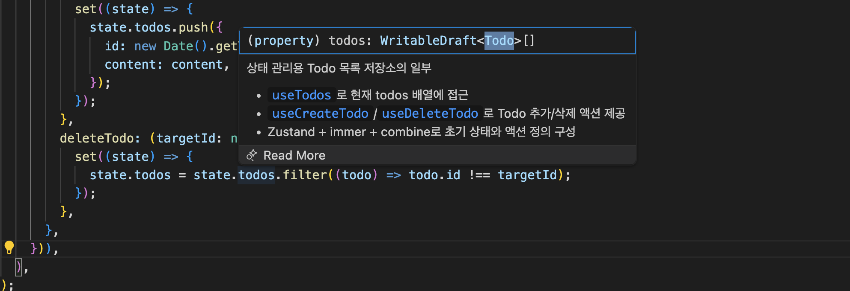The image size is (850, 291).
Task: Click the deleteTodo property name
Action: (x=97, y=138)
